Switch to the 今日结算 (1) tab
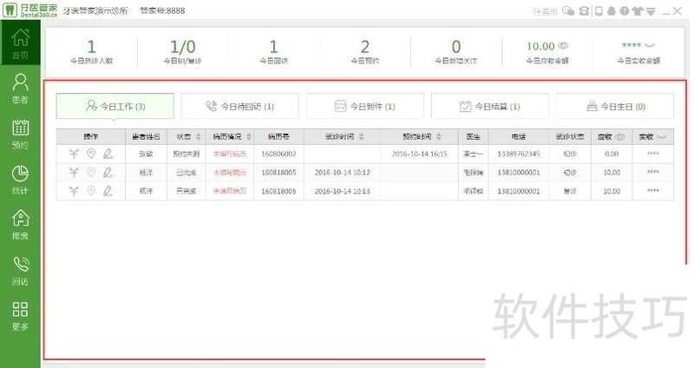The width and height of the screenshot is (694, 368). (490, 106)
